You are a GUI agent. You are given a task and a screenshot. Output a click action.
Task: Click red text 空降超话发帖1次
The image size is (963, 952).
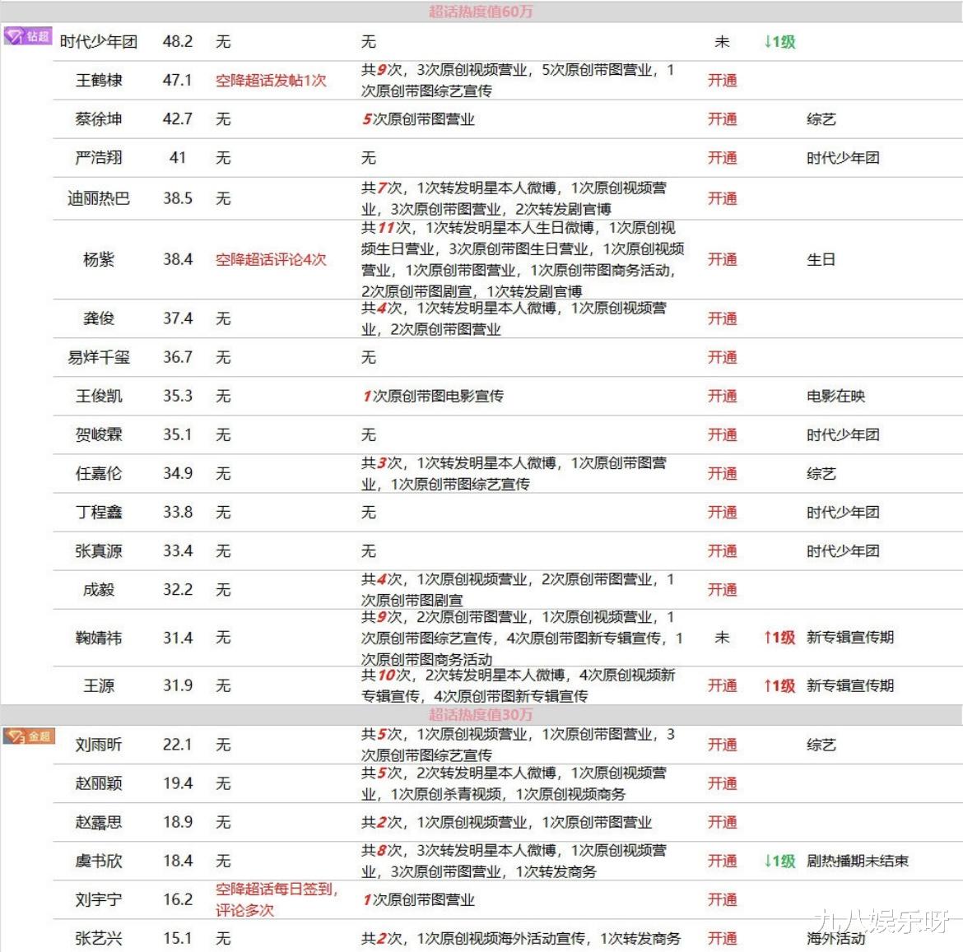(x=271, y=81)
